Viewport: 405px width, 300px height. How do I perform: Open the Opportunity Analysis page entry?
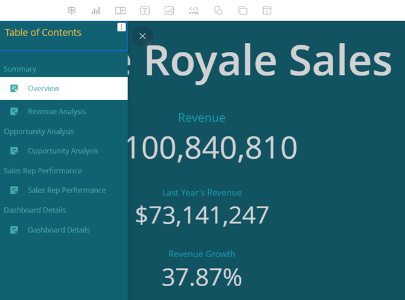coord(64,151)
